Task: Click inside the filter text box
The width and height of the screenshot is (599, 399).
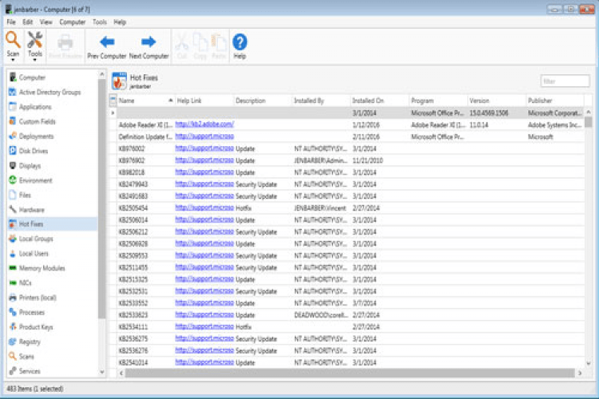Action: coord(564,81)
